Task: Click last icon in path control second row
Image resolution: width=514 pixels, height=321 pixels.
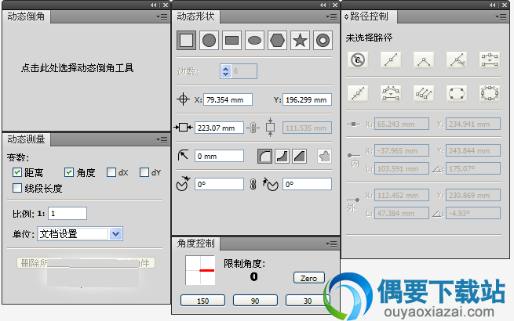Action: [490, 94]
